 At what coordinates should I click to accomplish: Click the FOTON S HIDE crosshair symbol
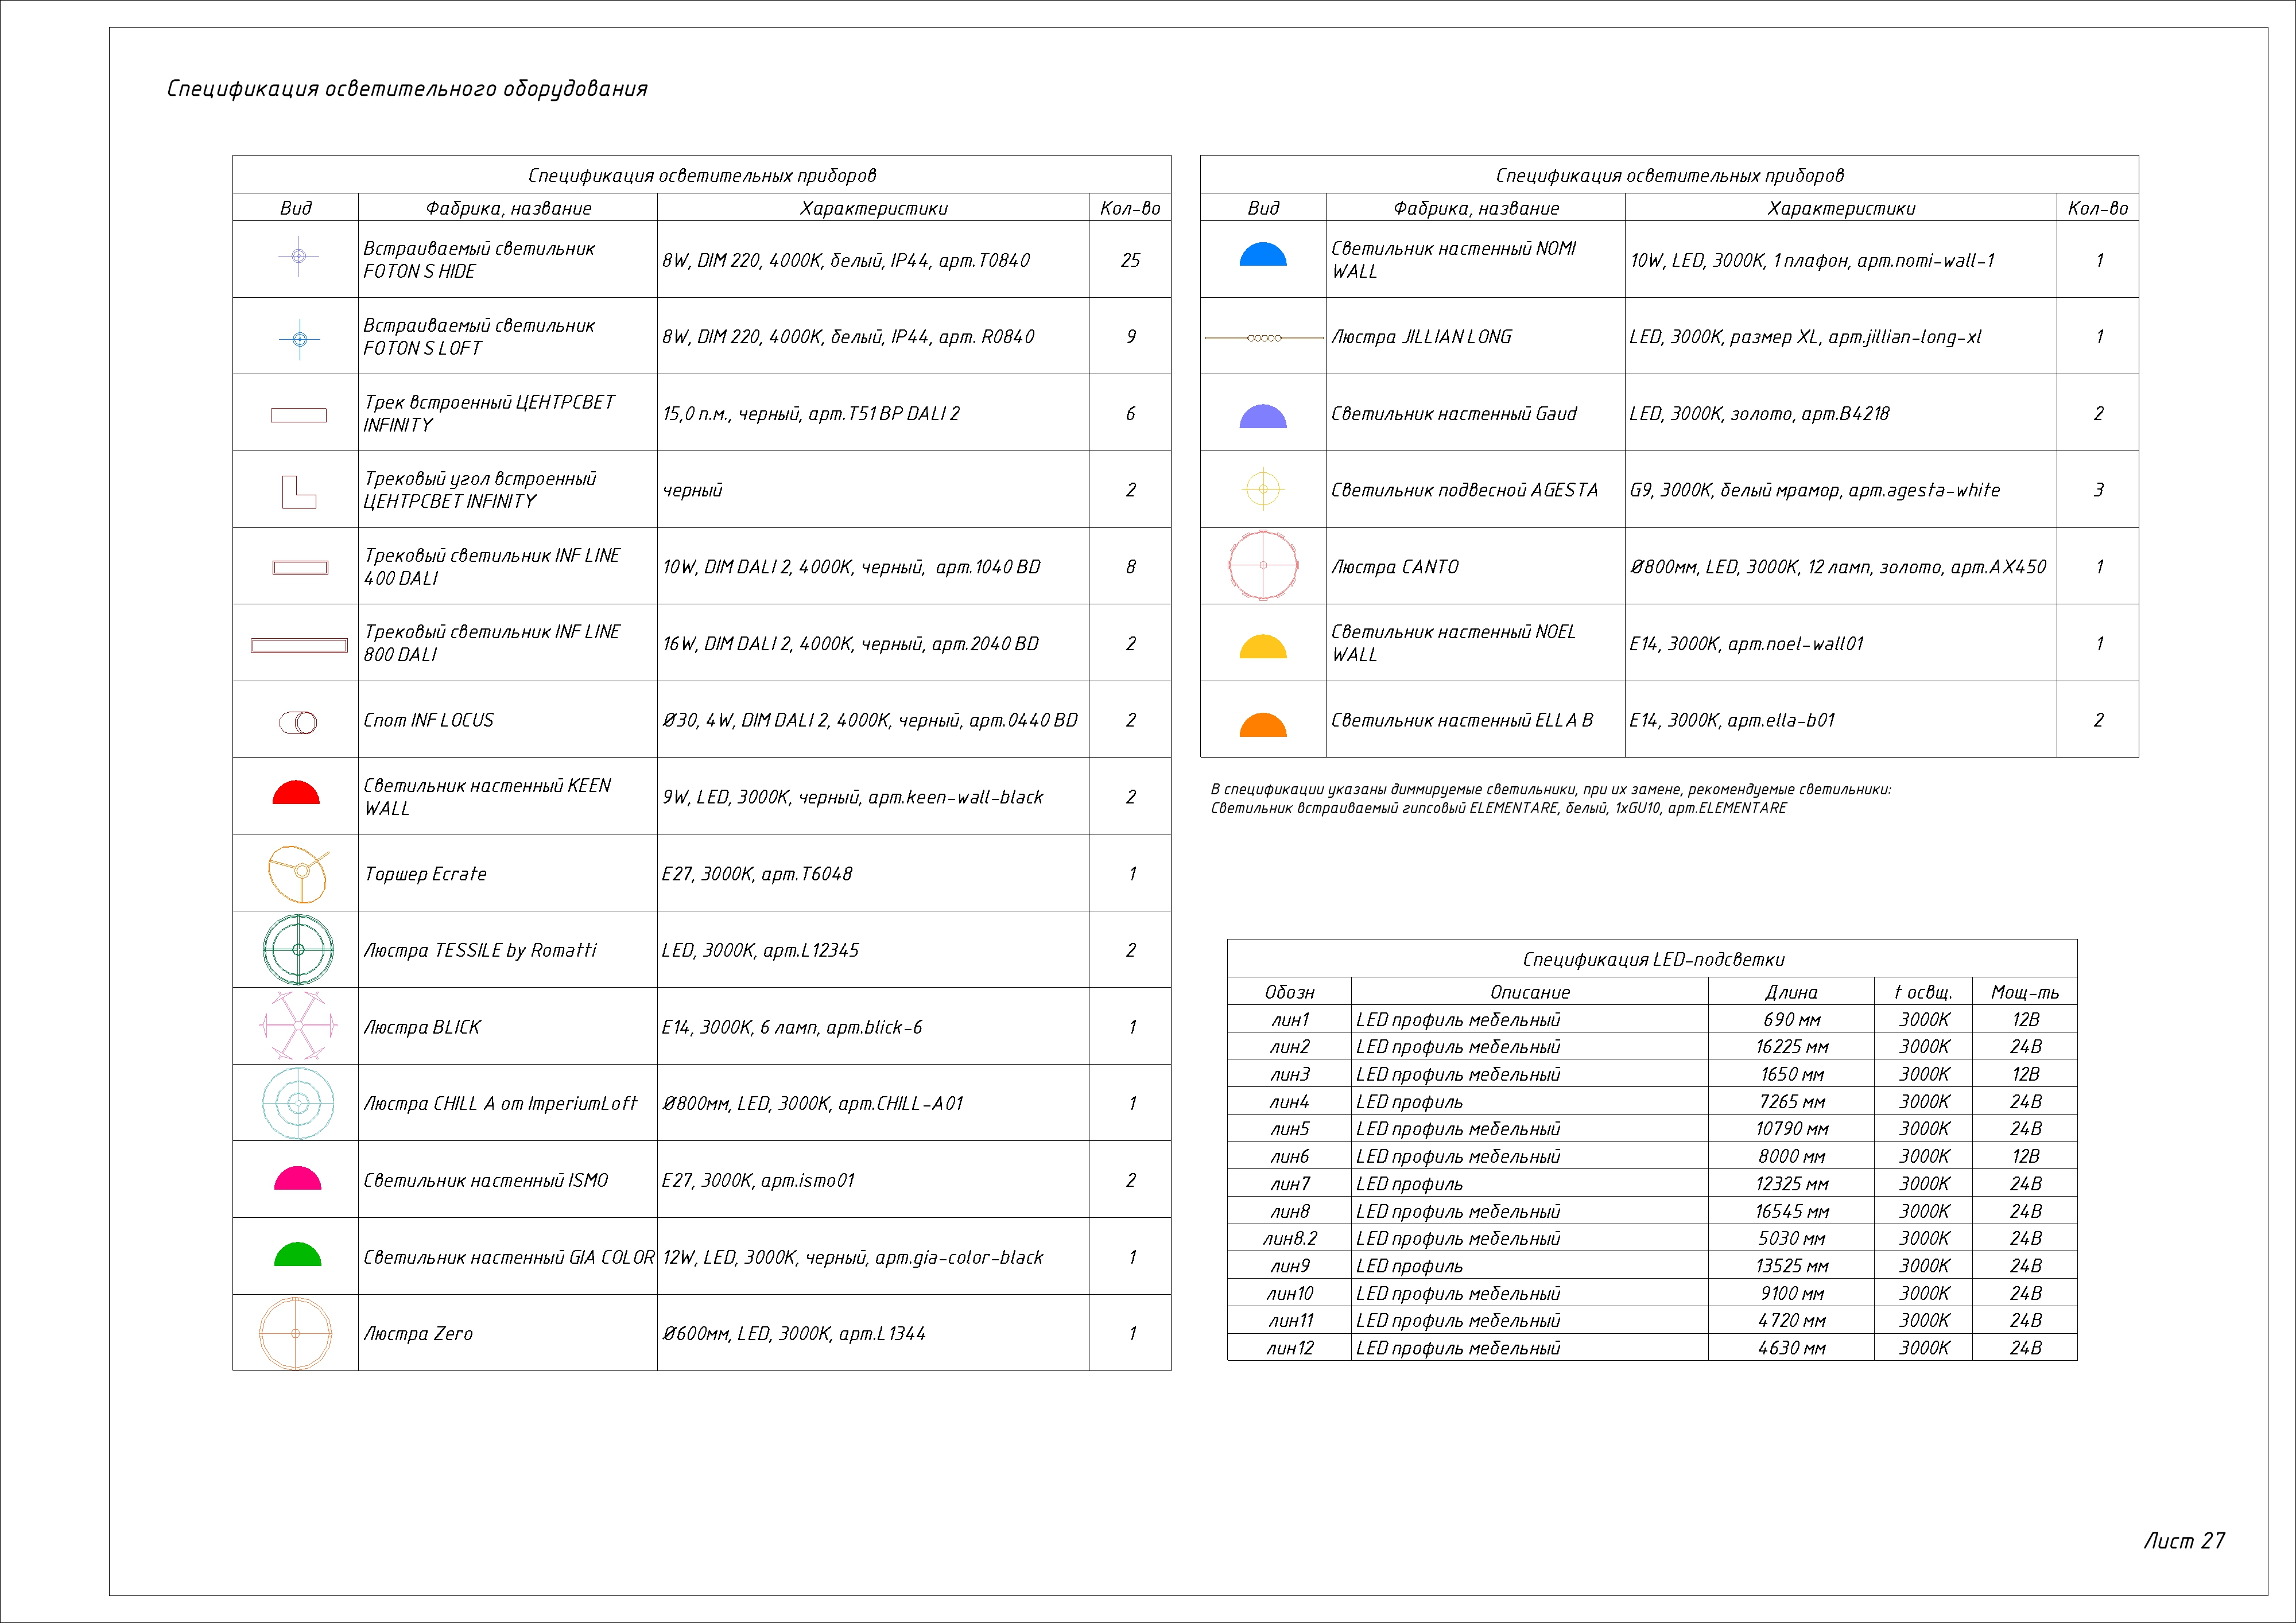(298, 257)
